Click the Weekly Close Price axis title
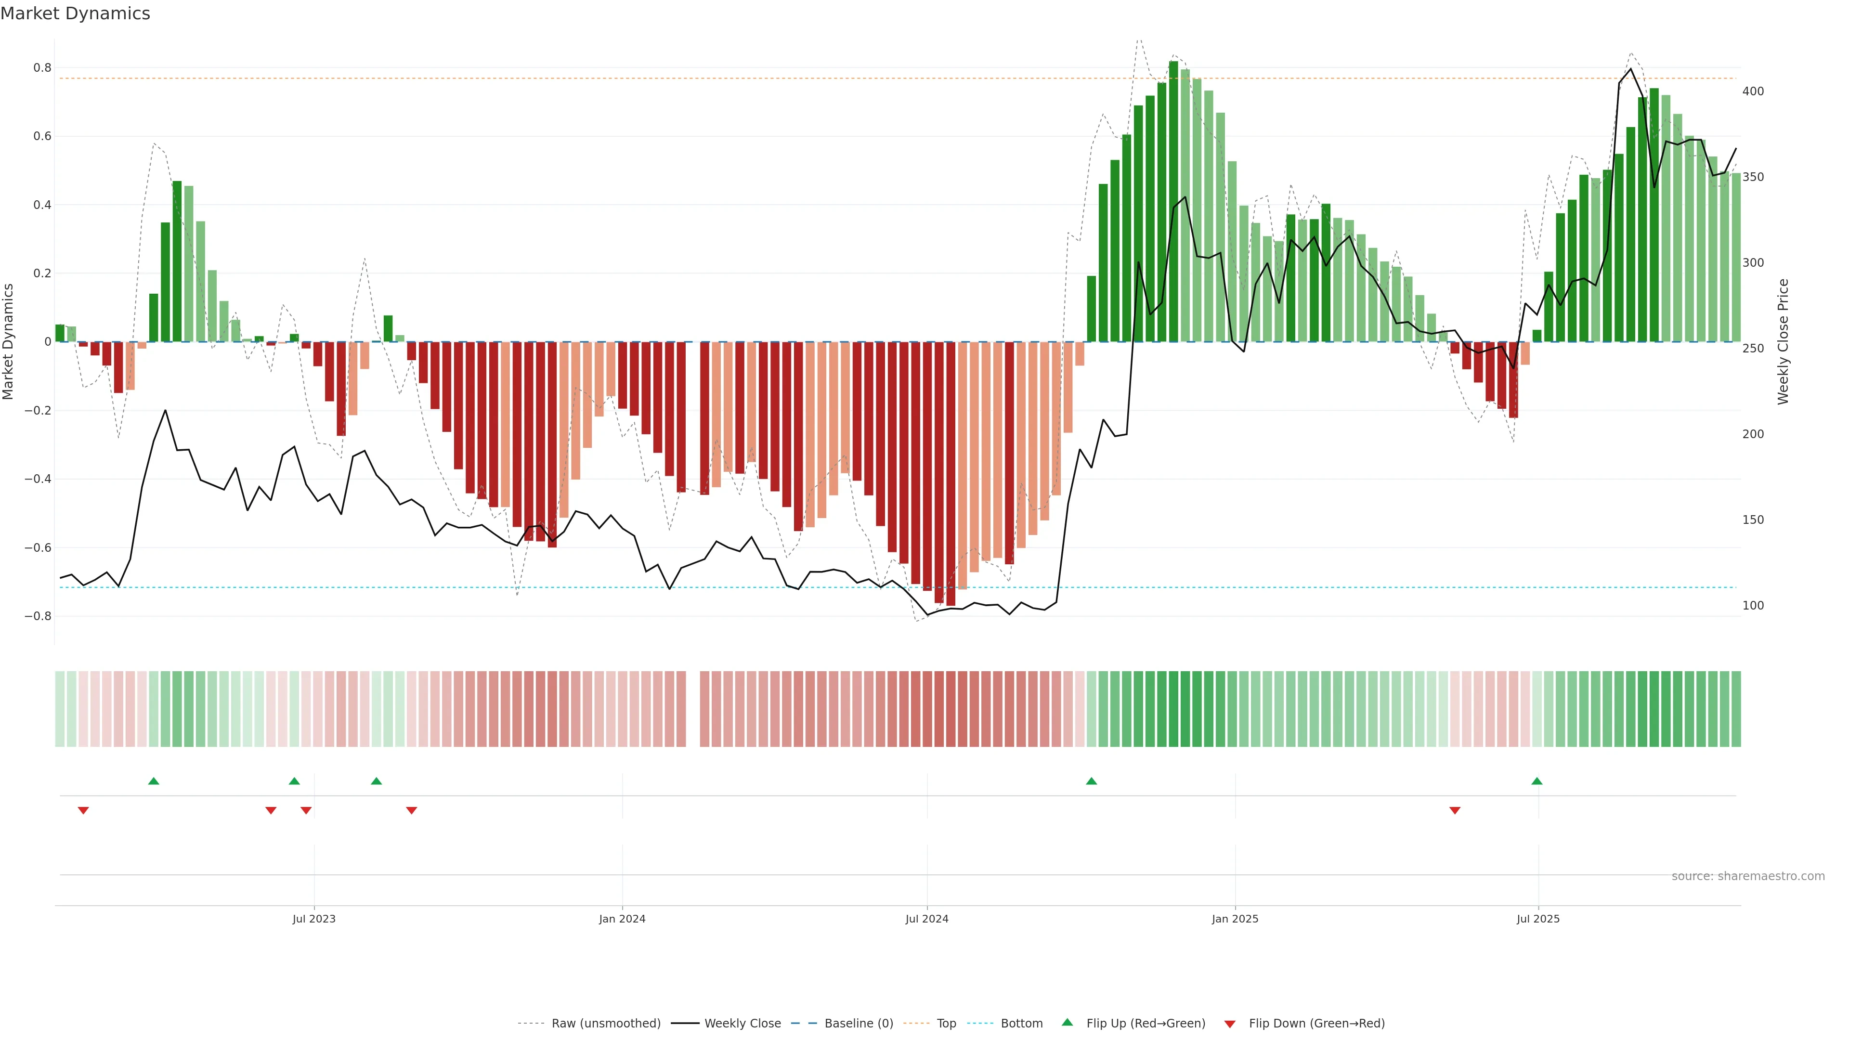This screenshot has height=1040, width=1849. 1784,342
